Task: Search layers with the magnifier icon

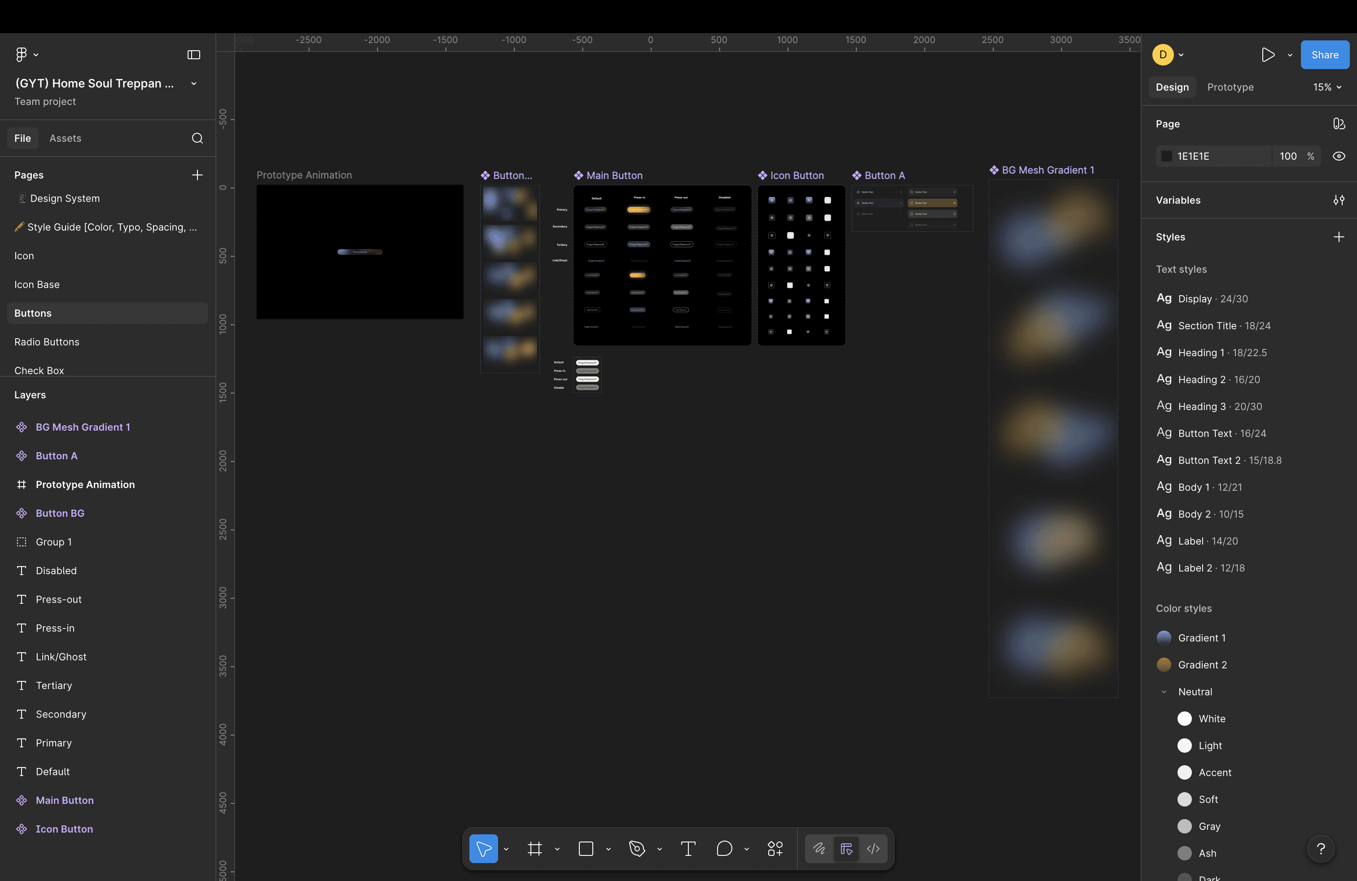Action: tap(197, 138)
